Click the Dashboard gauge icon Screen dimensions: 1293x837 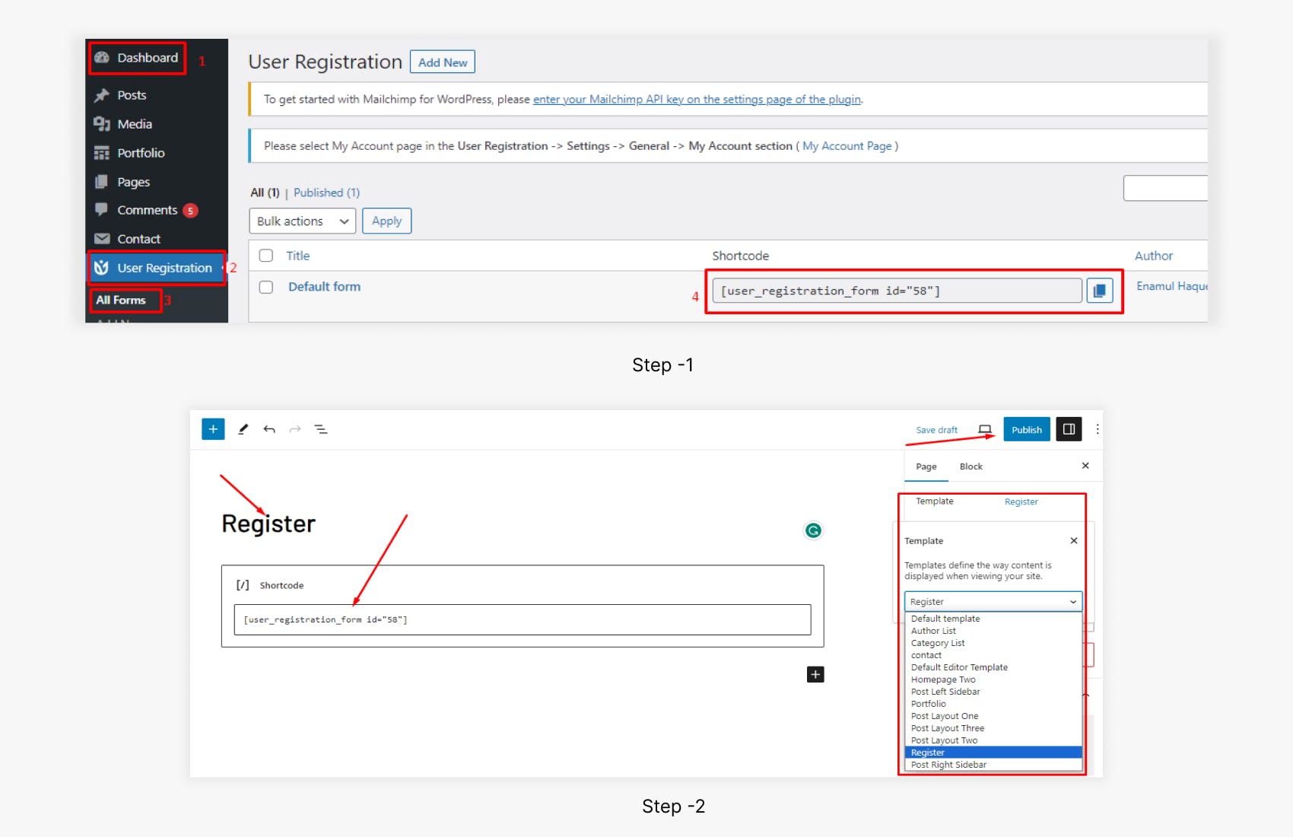tap(102, 58)
